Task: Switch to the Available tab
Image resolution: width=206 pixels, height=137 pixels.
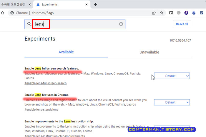Action: pyautogui.click(x=66, y=52)
